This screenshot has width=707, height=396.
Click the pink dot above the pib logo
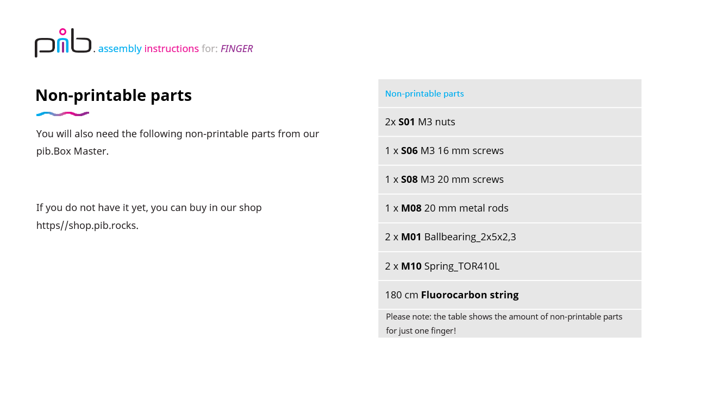point(62,31)
